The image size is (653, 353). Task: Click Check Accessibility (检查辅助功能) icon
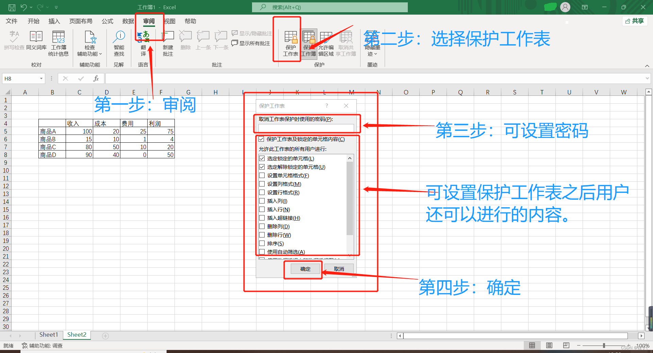click(x=90, y=37)
